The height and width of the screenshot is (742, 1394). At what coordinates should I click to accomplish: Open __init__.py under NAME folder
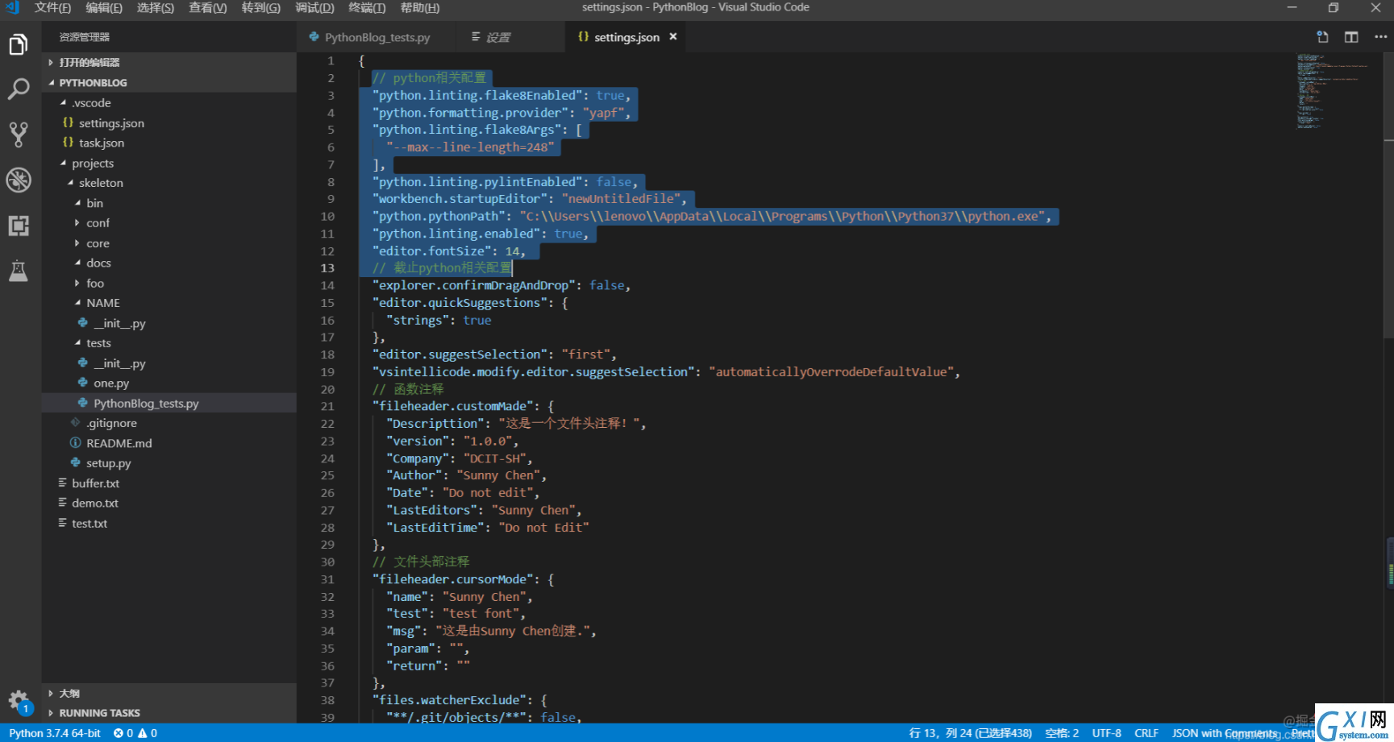click(x=119, y=323)
